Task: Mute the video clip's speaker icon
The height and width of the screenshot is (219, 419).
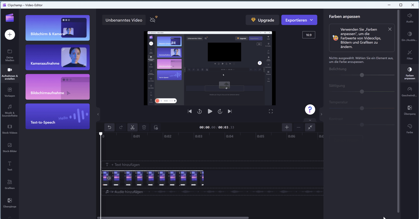Action: click(109, 178)
